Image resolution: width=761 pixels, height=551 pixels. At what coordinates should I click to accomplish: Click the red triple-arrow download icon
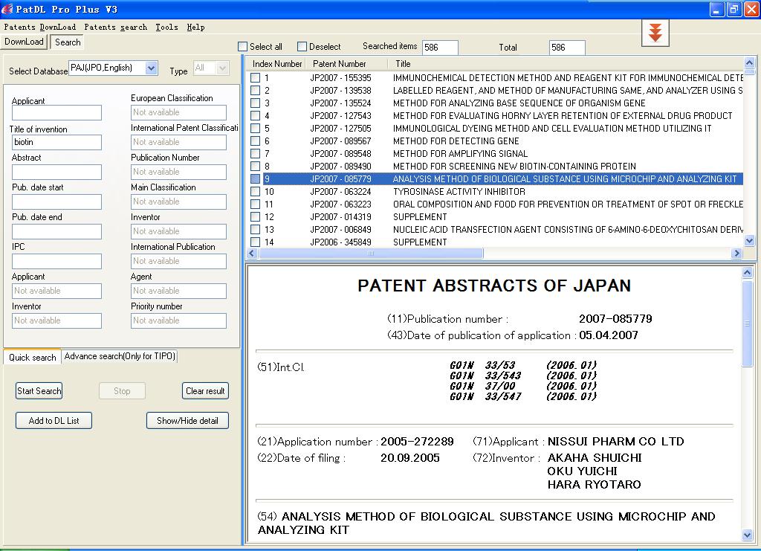click(x=654, y=33)
